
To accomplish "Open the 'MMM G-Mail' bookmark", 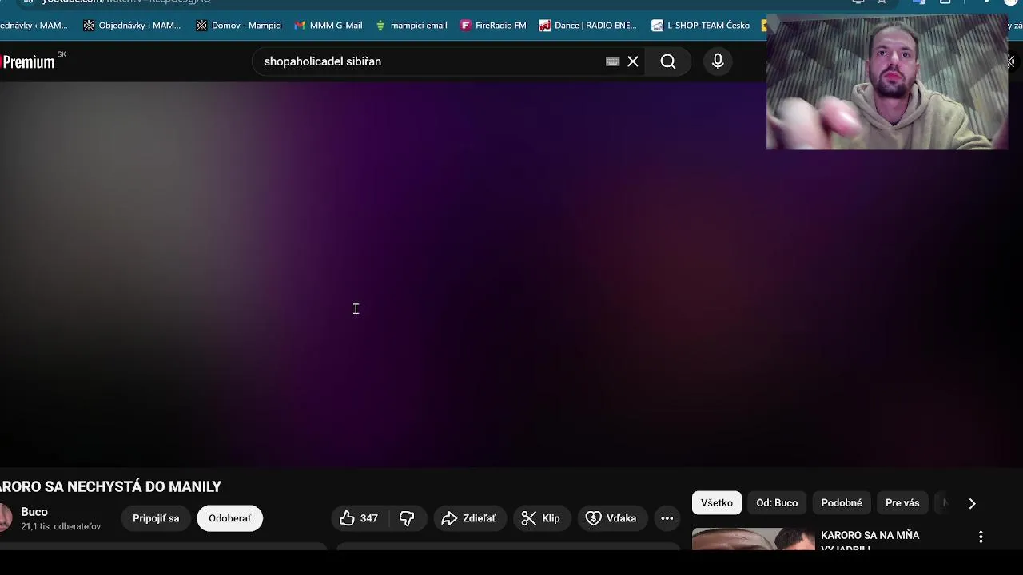I will 328,26.
